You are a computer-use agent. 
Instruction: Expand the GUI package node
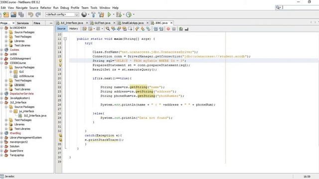click(x=11, y=72)
